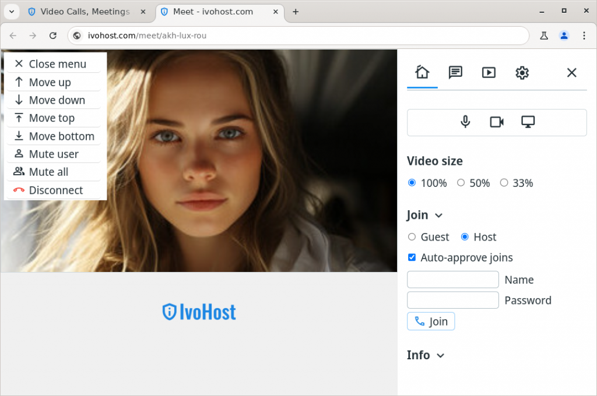The image size is (597, 396).
Task: Click the Join call button
Action: point(431,321)
